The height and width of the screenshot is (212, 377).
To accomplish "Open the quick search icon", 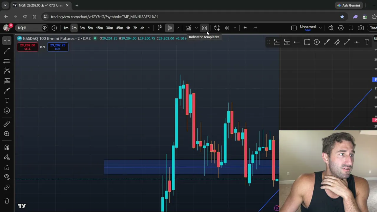I will tap(331, 28).
